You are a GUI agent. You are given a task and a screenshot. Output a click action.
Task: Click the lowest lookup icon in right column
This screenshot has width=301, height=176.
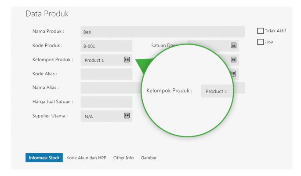(x=233, y=73)
